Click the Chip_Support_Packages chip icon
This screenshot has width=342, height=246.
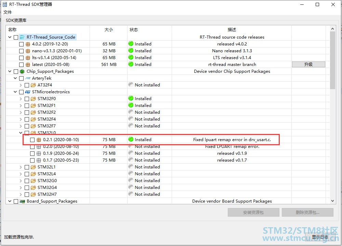[x=22, y=71]
